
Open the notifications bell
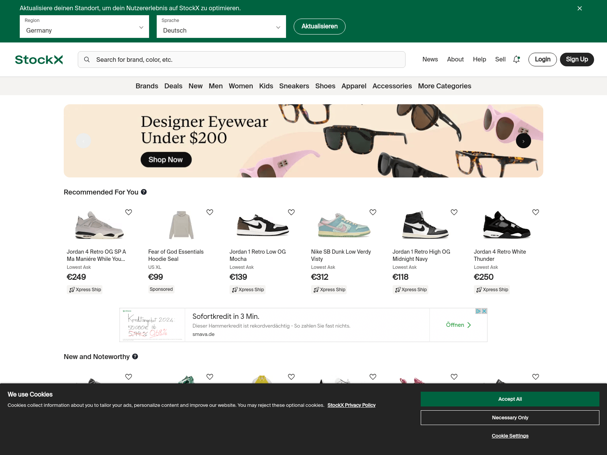(x=516, y=59)
